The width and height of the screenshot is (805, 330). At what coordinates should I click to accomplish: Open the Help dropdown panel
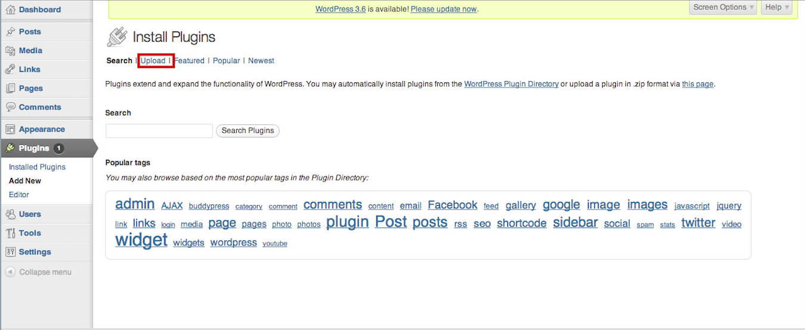776,7
